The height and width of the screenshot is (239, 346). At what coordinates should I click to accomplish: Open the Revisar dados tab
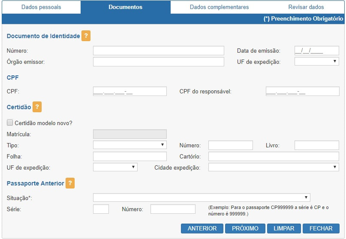pyautogui.click(x=306, y=7)
